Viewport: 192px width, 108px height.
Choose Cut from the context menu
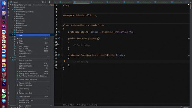point(33,39)
